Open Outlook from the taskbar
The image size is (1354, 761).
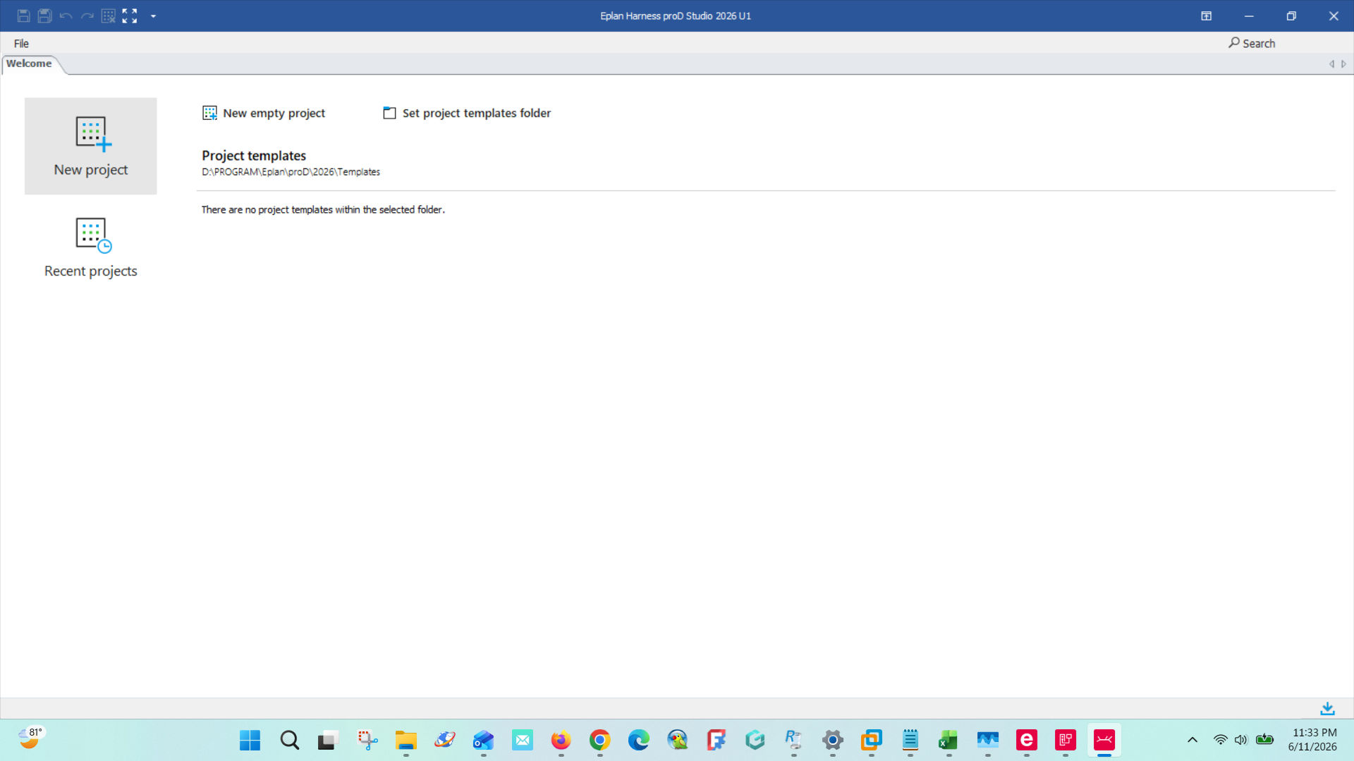click(483, 741)
